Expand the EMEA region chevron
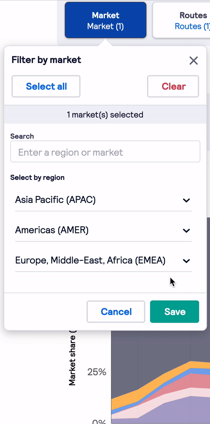 pos(187,261)
